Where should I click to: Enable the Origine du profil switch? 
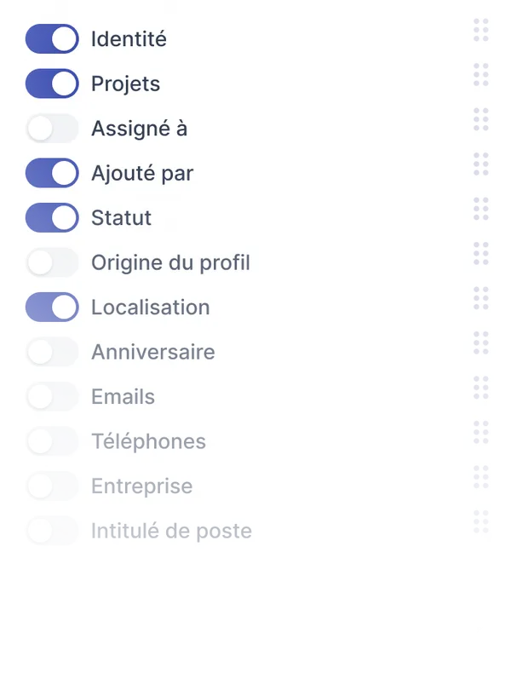(x=52, y=262)
